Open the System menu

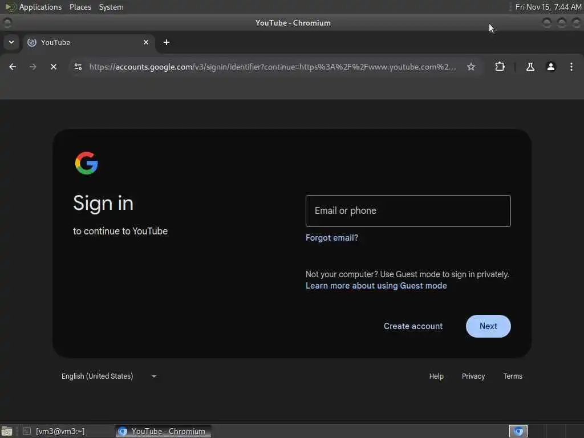(111, 7)
